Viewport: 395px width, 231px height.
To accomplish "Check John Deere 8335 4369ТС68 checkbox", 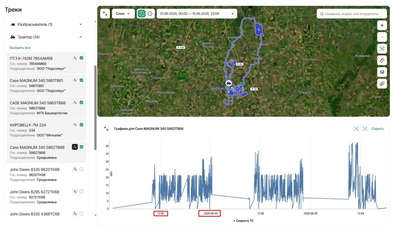I will [81, 214].
